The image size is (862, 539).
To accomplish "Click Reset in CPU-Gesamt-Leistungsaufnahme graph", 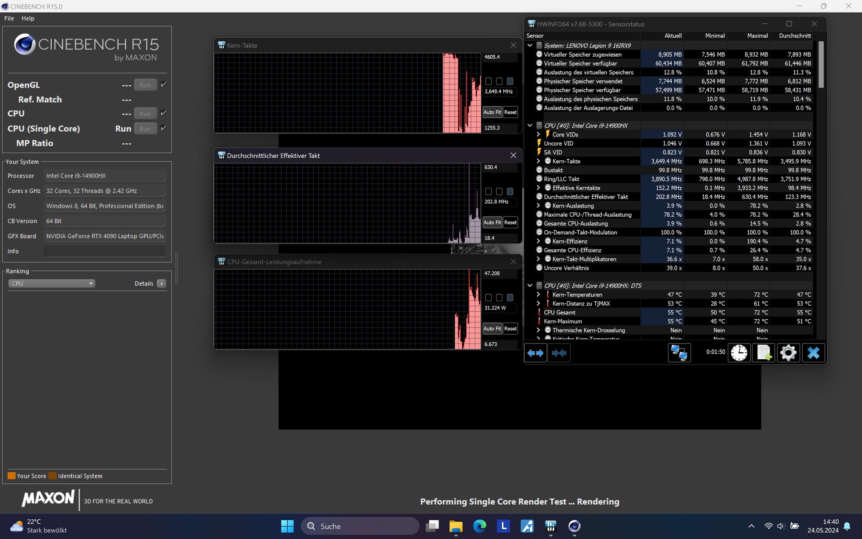I will 510,329.
